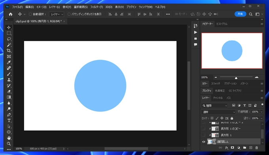The width and height of the screenshot is (269, 155).
Task: Open the レイヤー auto-select dropdown
Action: click(57, 14)
